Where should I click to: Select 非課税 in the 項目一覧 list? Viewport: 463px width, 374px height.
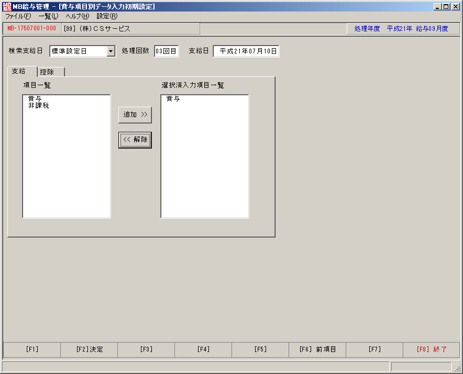[38, 106]
